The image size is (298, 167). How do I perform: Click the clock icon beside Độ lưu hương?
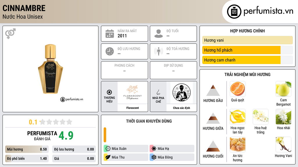(x=110, y=51)
